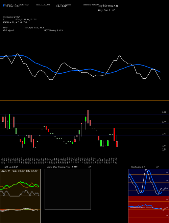This screenshot has height=223, width=169.
Task: Click the 'Intra Day Trading Price & MR' title
Action: pyautogui.click(x=63, y=167)
